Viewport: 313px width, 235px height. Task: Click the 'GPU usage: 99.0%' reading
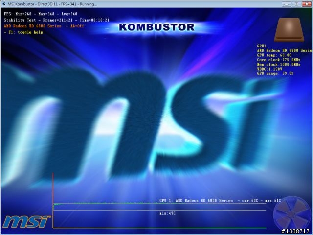275,73
